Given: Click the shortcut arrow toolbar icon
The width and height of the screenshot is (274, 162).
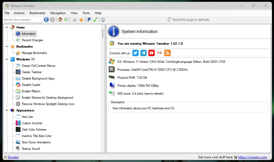Looking at the screenshot, I should (x=89, y=20).
